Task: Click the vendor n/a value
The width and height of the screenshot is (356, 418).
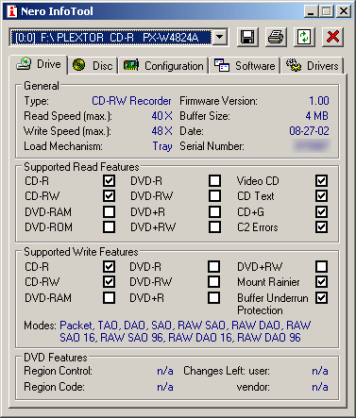Action: click(x=320, y=387)
